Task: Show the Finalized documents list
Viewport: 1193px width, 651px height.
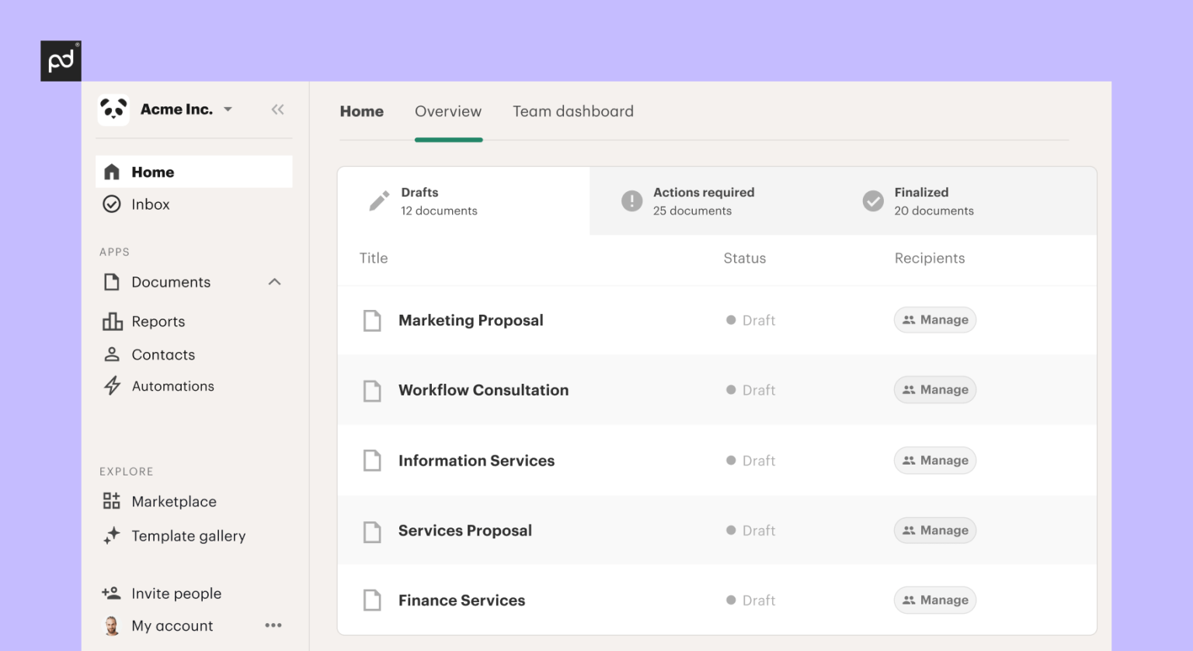Action: (933, 201)
